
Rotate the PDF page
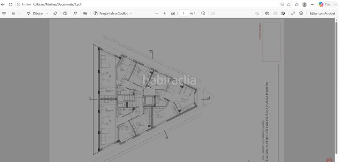coord(203,14)
